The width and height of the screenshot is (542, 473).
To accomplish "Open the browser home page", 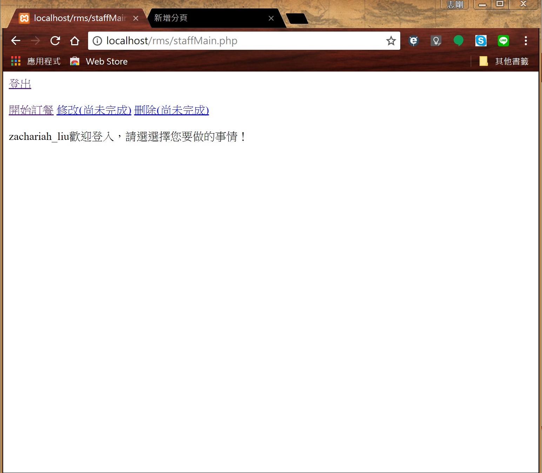I will (75, 41).
